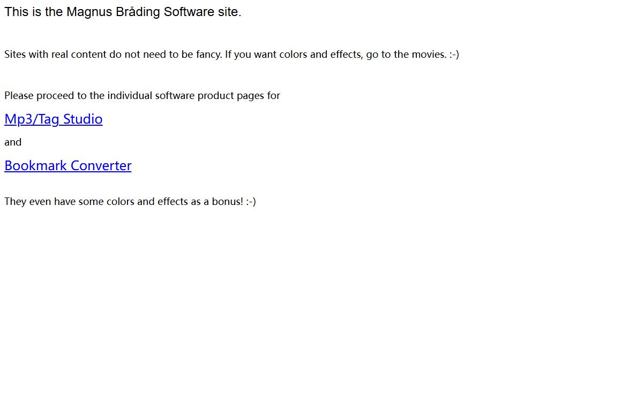Open the Bookmark Converter link
The height and width of the screenshot is (396, 643).
[68, 166]
